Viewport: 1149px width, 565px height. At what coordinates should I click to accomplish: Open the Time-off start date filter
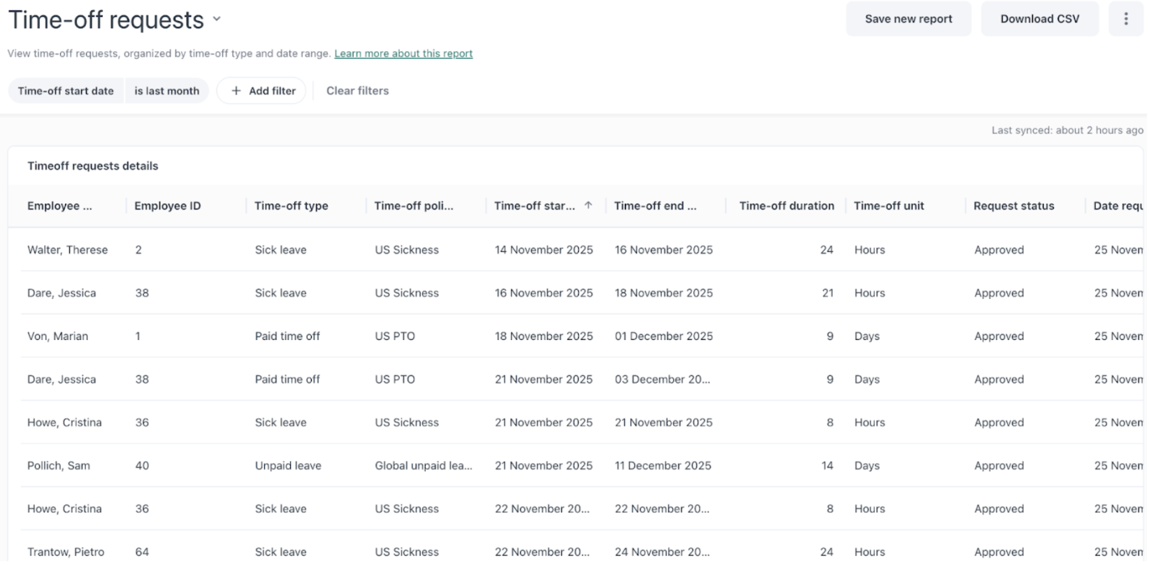click(x=66, y=91)
